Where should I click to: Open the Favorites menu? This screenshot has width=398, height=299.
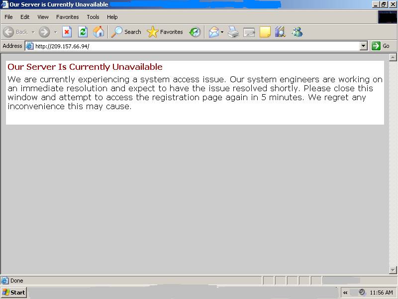pos(68,17)
